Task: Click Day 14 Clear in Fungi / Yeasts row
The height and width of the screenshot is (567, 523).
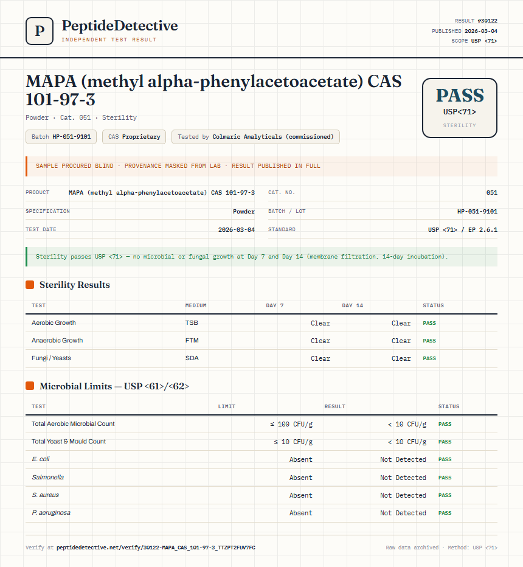Action: click(x=401, y=359)
